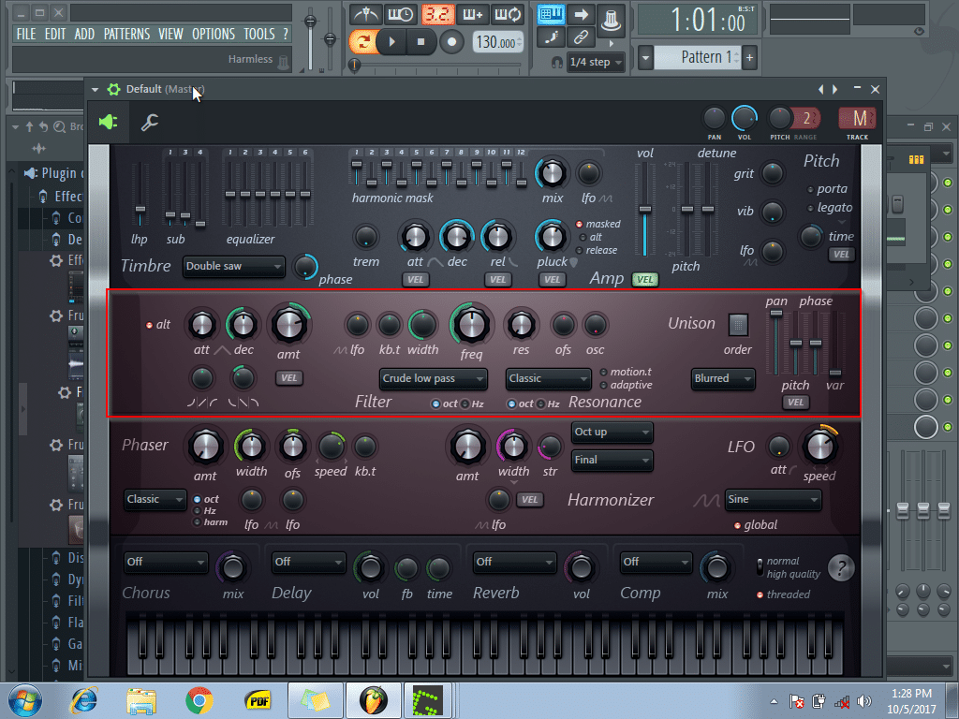Click the headphones icon near step selector
Viewport: 959px width, 719px height.
556,62
